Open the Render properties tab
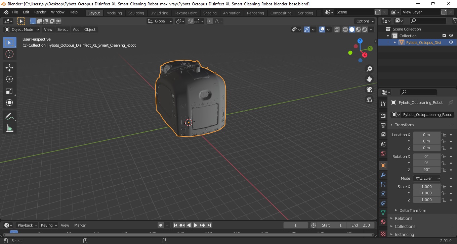 click(383, 116)
